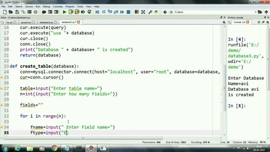
Task: Step over current line debug icon
Action: (x=104, y=12)
